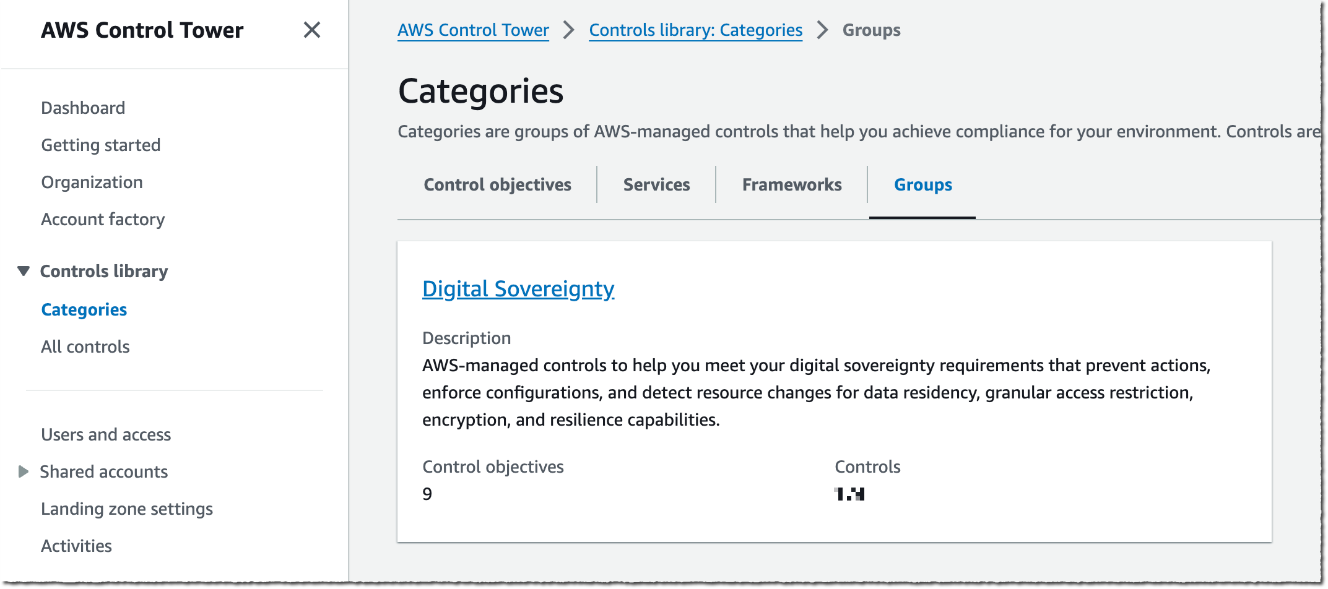The height and width of the screenshot is (589, 1328).
Task: Open All controls in the sidebar
Action: coord(85,346)
